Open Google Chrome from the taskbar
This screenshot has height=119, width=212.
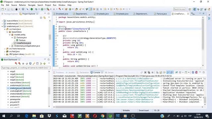tap(103, 116)
